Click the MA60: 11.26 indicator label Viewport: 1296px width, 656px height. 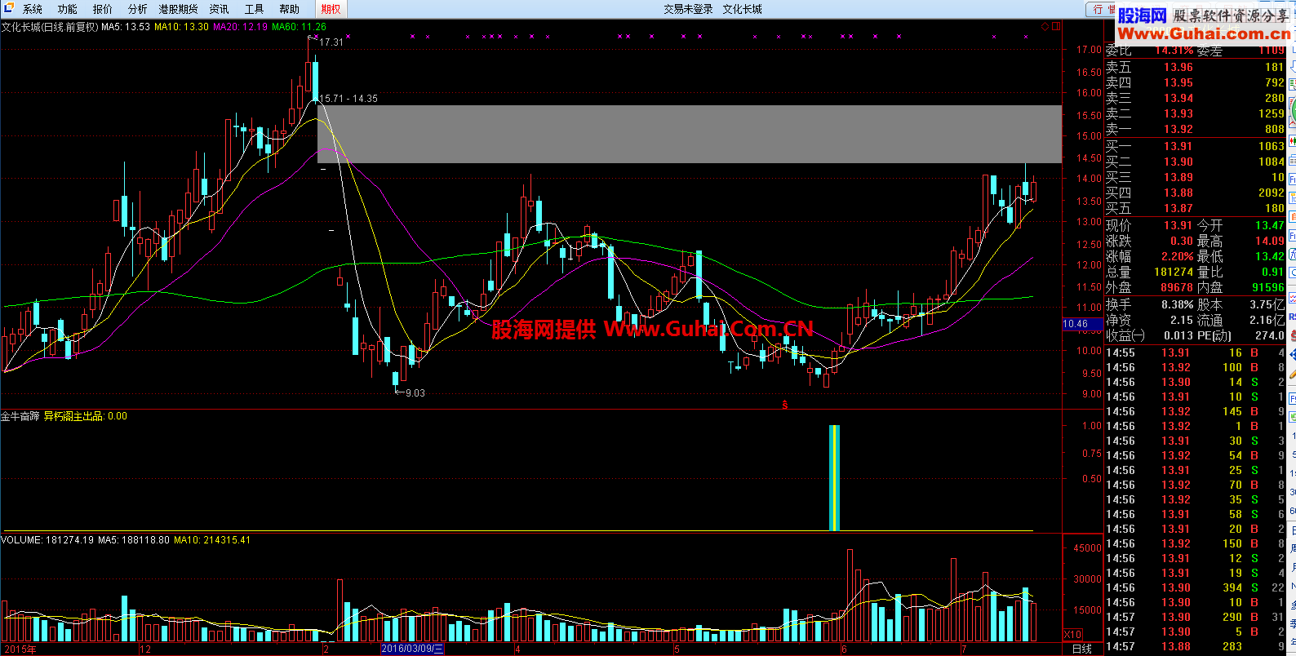point(299,27)
